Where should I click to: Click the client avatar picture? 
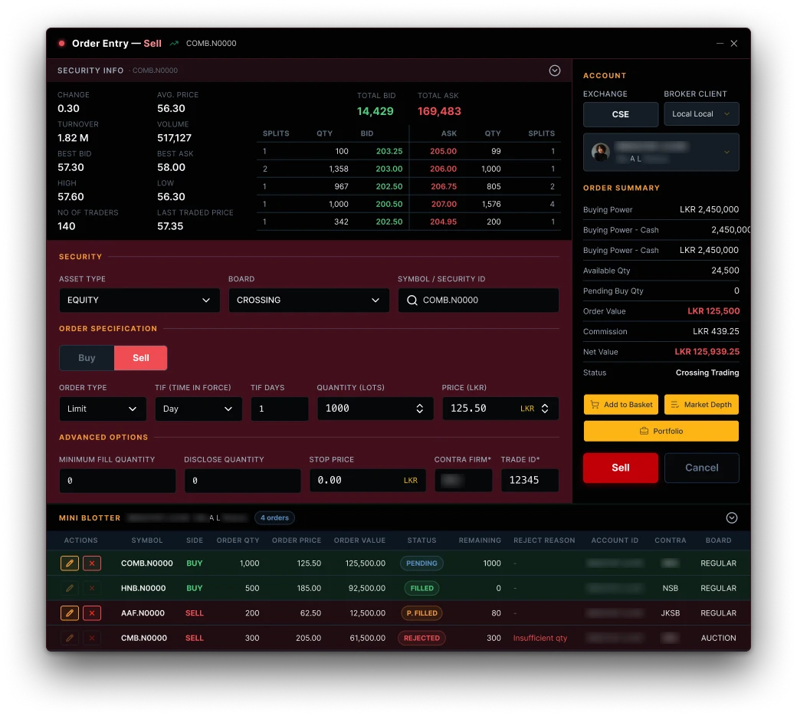(601, 152)
